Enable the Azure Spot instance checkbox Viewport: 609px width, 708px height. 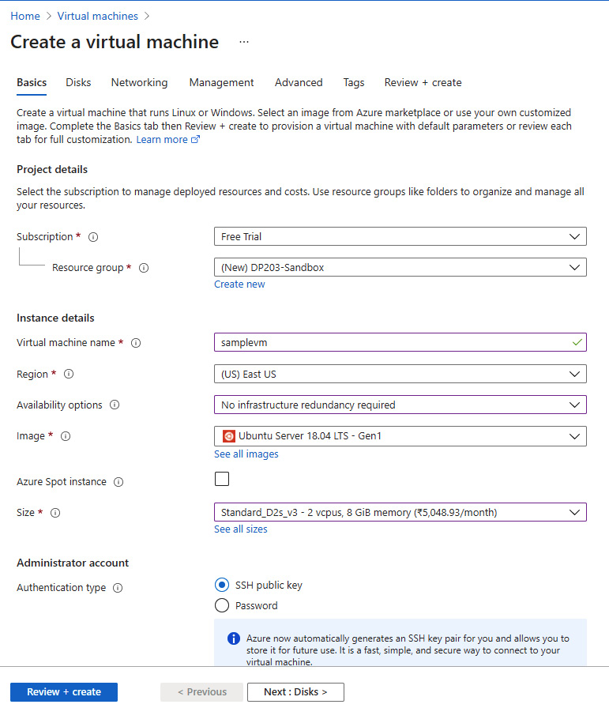(222, 479)
